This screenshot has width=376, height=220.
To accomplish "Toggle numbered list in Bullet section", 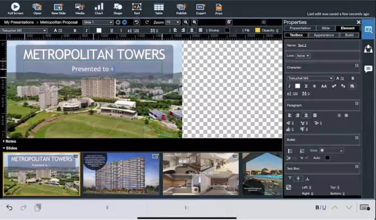I will 302,151.
